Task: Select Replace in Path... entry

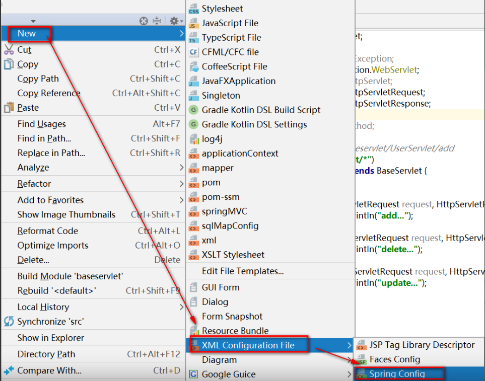Action: [x=93, y=153]
